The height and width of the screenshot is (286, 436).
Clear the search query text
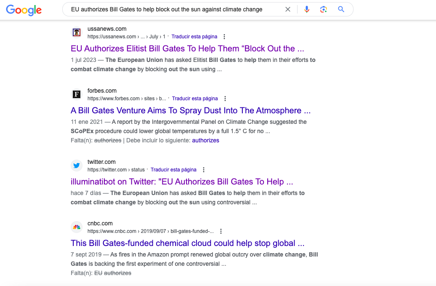(288, 9)
